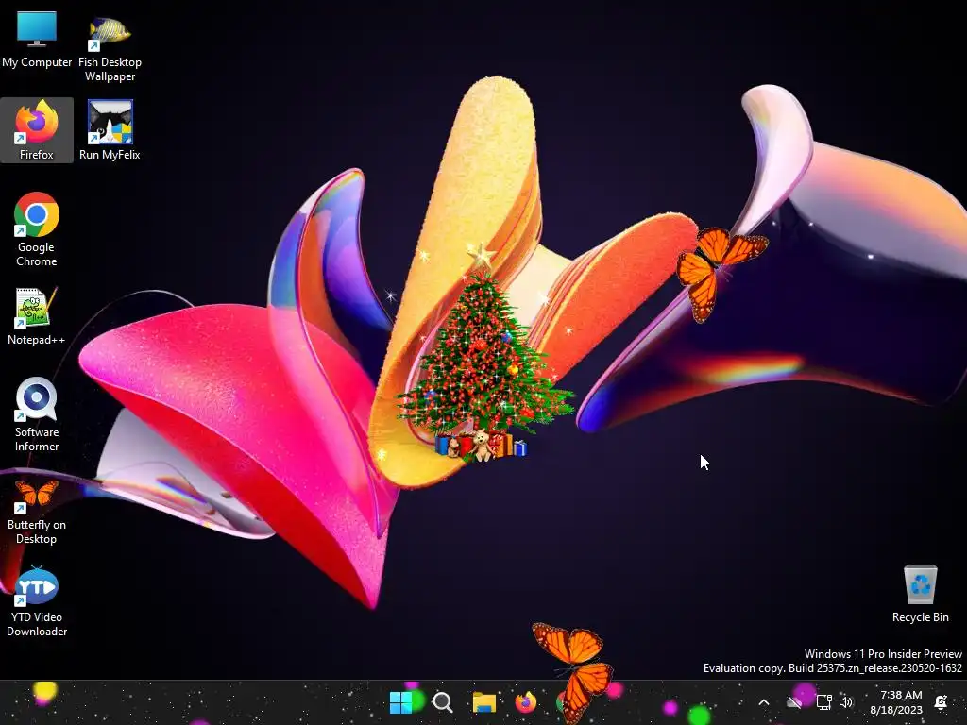Select the Butterfly on Desktop shortcut

click(x=37, y=512)
